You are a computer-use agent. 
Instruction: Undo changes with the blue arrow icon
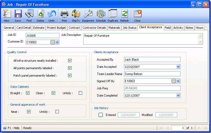(52, 14)
